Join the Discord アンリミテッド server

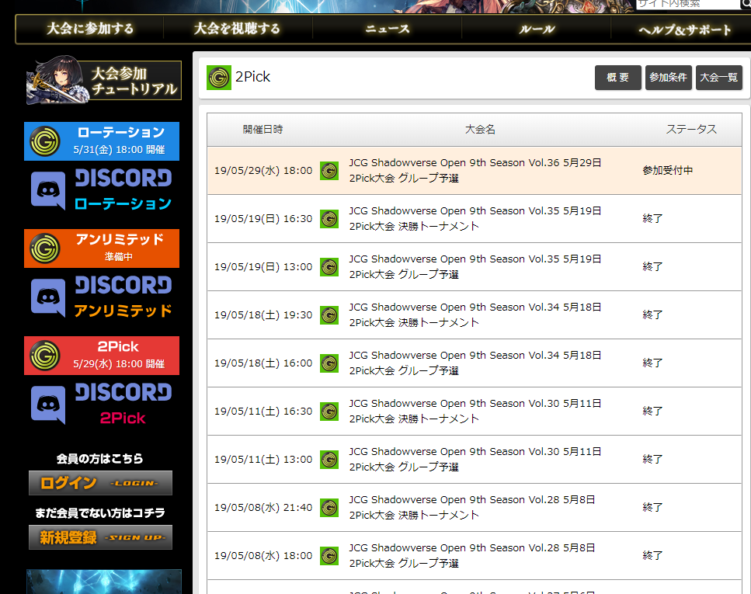pyautogui.click(x=102, y=297)
